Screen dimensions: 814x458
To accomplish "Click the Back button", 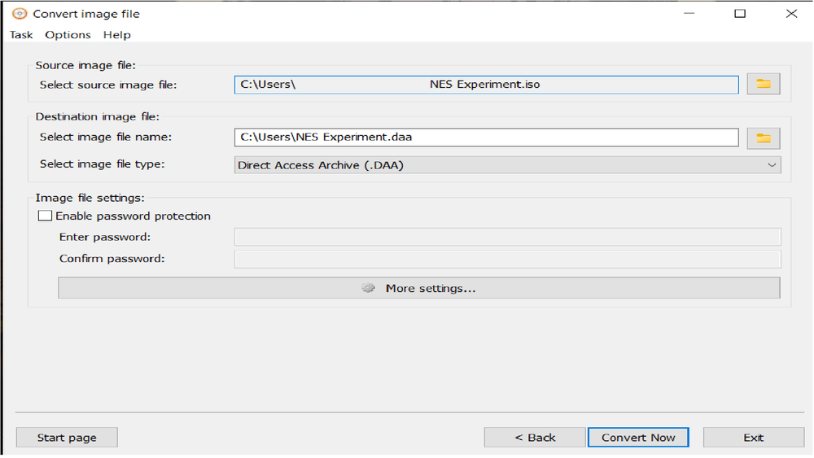I will pos(535,437).
